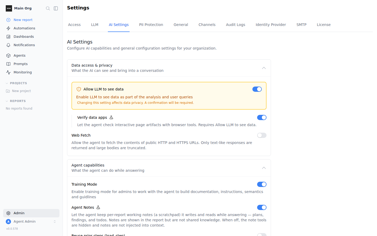Collapse the sidebar with the panel icon
Viewport: 377px width, 236px height.
coord(56,8)
